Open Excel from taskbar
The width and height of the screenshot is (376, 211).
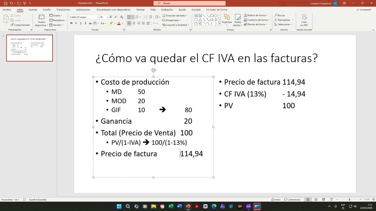pyautogui.click(x=171, y=206)
